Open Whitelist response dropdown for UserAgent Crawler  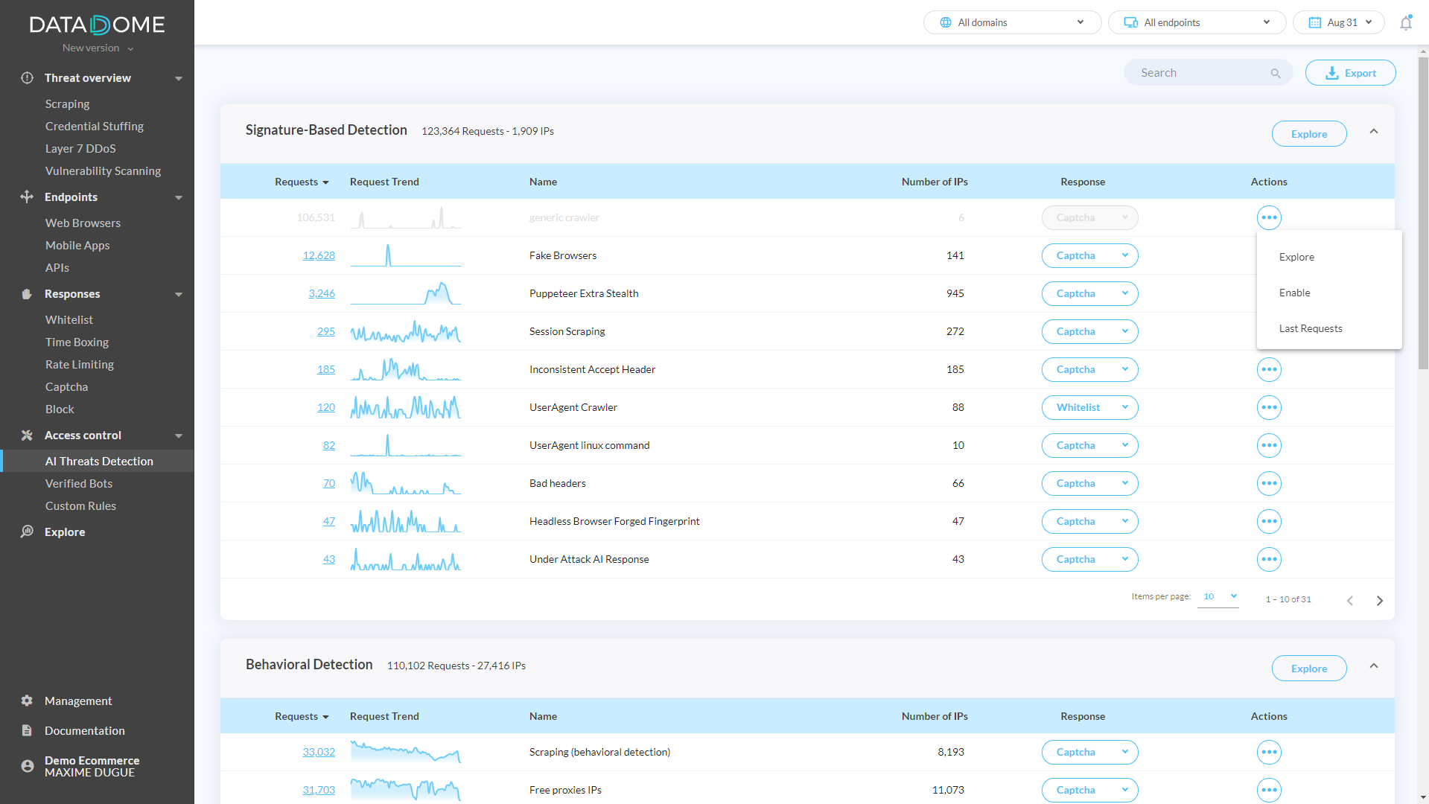pyautogui.click(x=1089, y=407)
